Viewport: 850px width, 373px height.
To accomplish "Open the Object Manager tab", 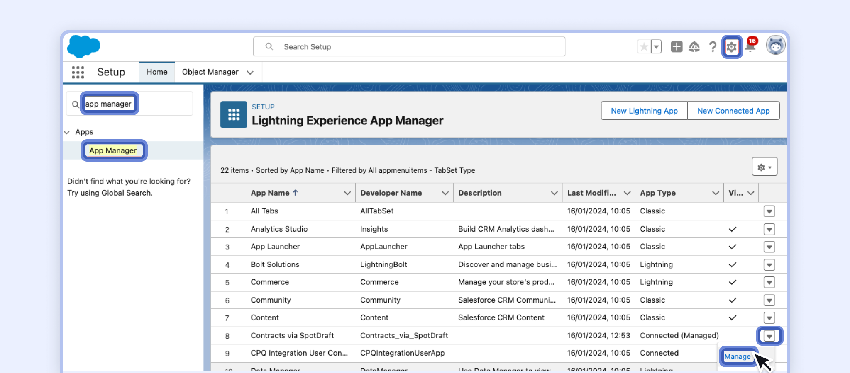I will click(x=210, y=72).
